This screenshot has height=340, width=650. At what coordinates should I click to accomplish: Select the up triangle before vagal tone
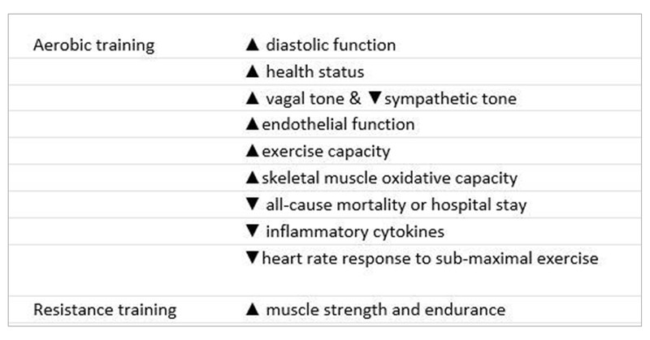[x=252, y=99]
